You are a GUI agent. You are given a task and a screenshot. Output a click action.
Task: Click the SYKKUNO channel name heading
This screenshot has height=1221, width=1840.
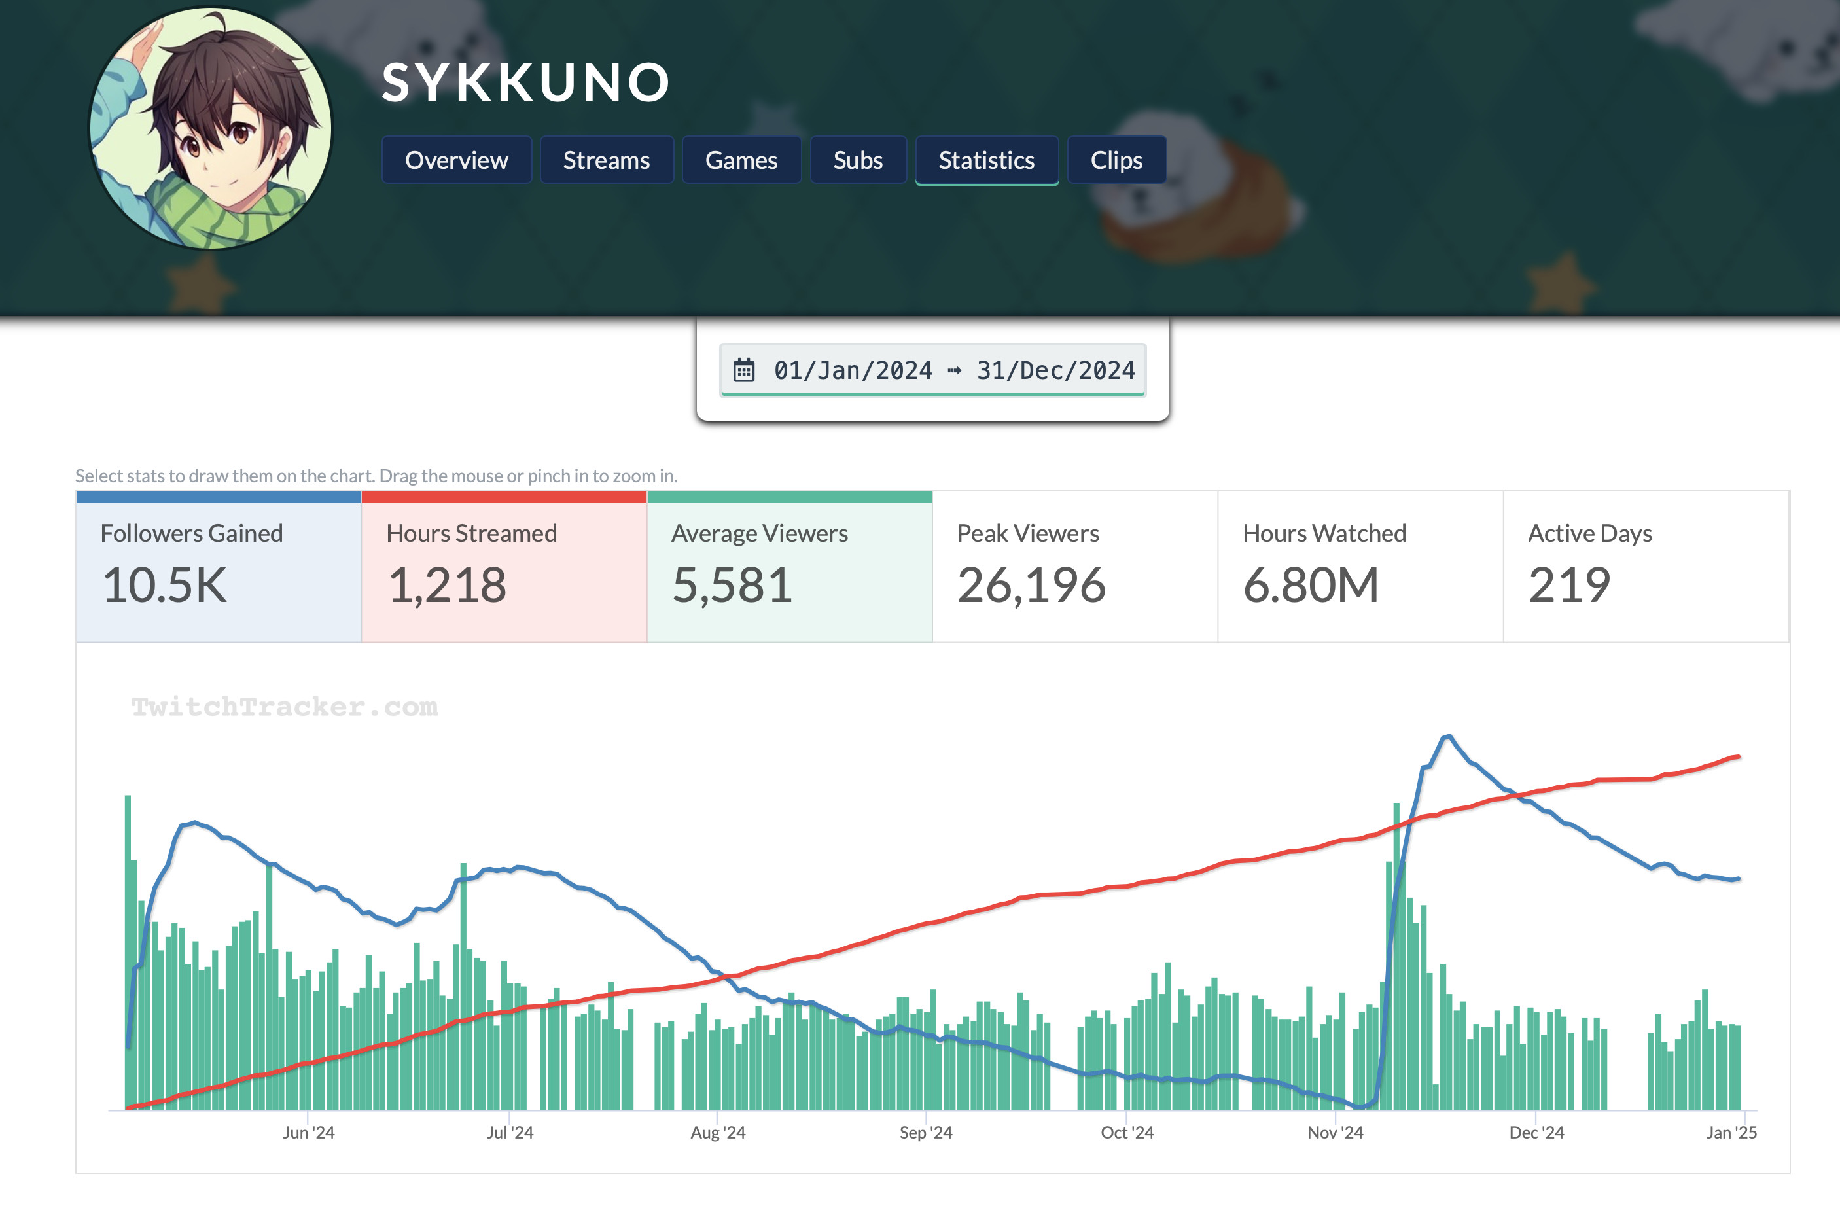click(x=525, y=82)
